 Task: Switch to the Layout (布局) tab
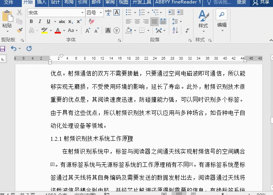click(69, 2)
